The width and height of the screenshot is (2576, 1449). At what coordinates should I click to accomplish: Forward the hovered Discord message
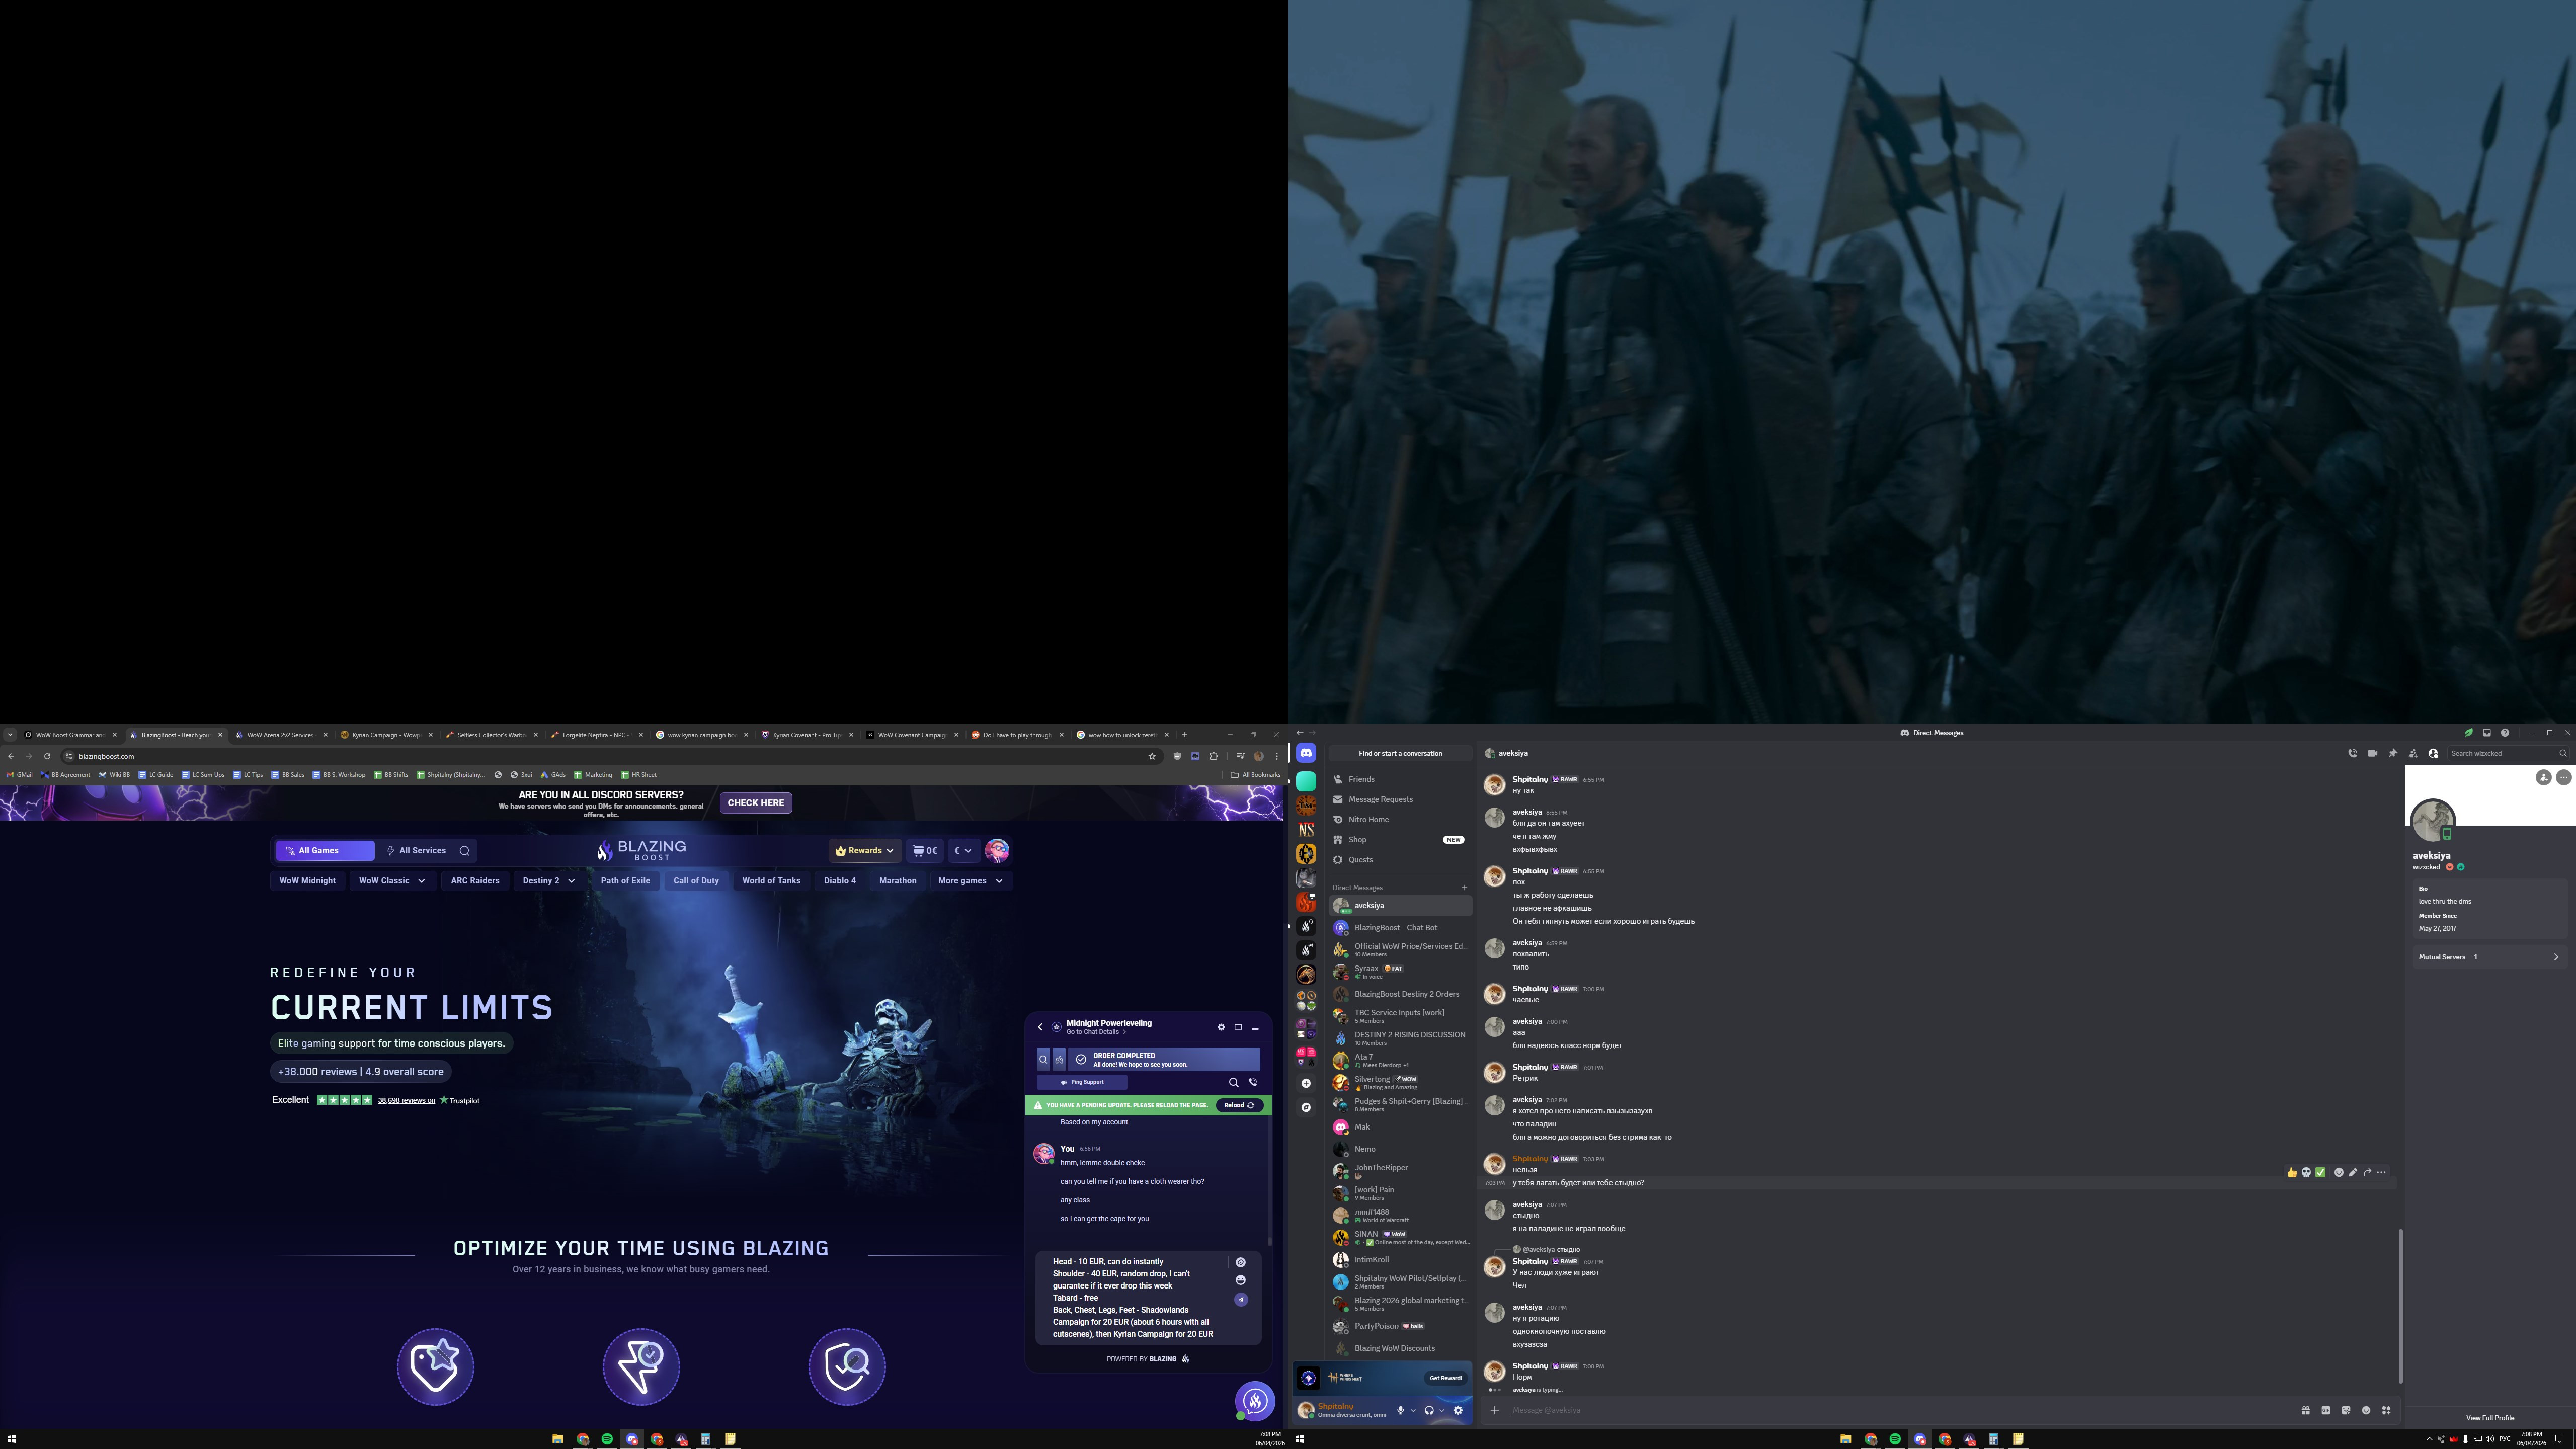(x=2367, y=1172)
